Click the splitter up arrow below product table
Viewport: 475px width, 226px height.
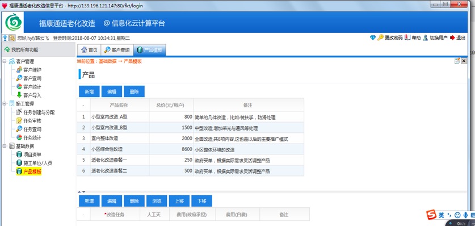point(79,192)
